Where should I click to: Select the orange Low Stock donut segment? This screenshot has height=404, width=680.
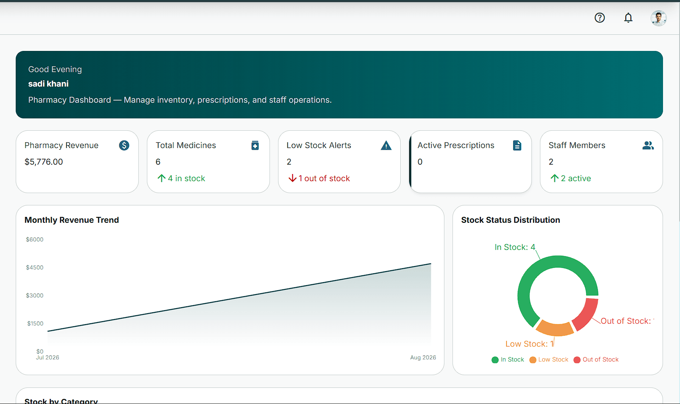[x=555, y=329]
